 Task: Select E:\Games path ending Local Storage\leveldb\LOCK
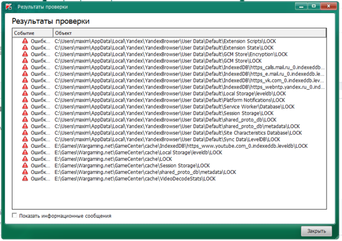coord(139,152)
